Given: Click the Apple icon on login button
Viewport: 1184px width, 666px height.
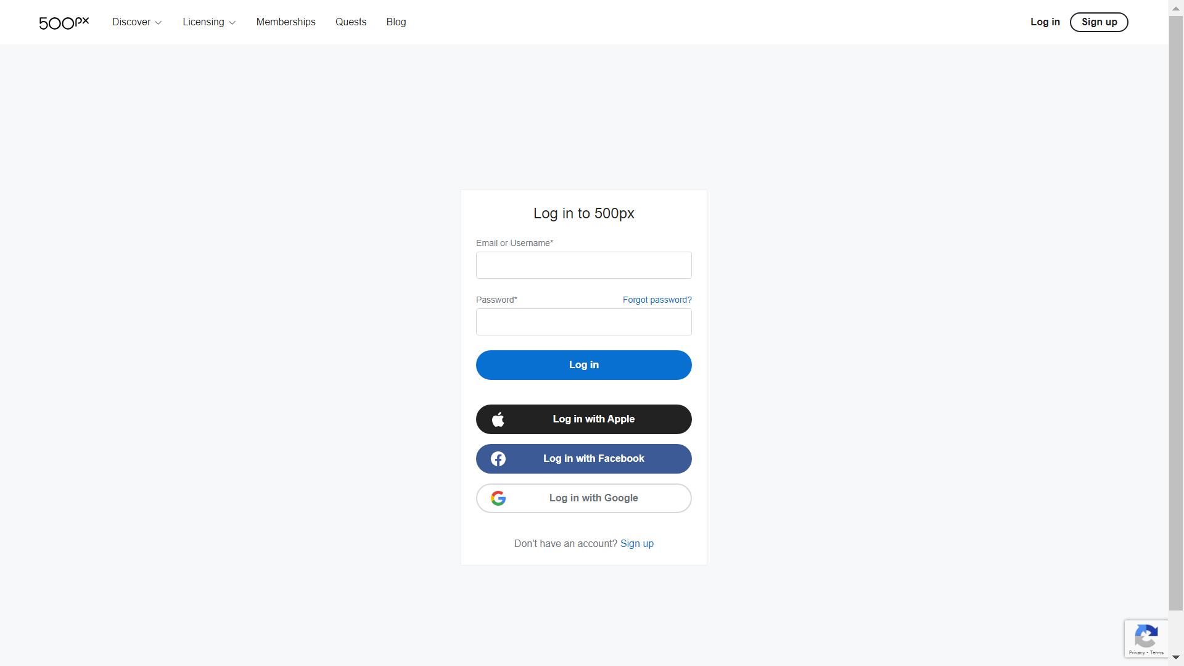Looking at the screenshot, I should coord(497,419).
